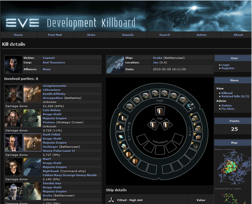Click the probe launcher icon in the High slot ring
The height and width of the screenshot is (204, 252).
pyautogui.click(x=190, y=106)
